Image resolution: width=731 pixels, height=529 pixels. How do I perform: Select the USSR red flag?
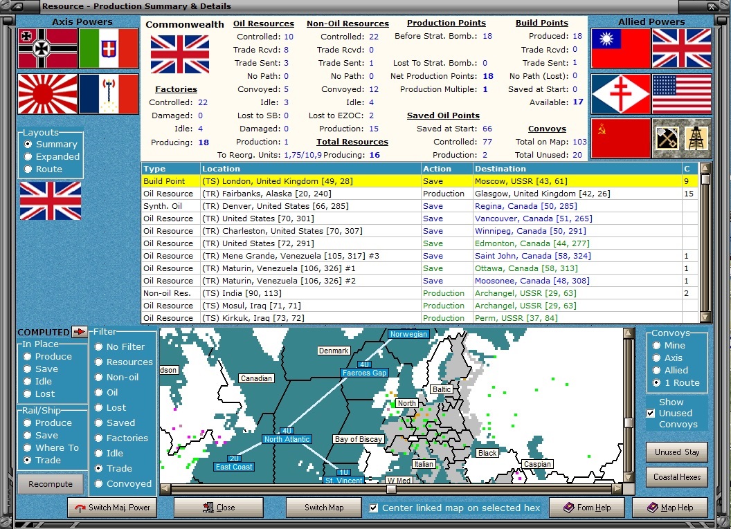click(620, 138)
